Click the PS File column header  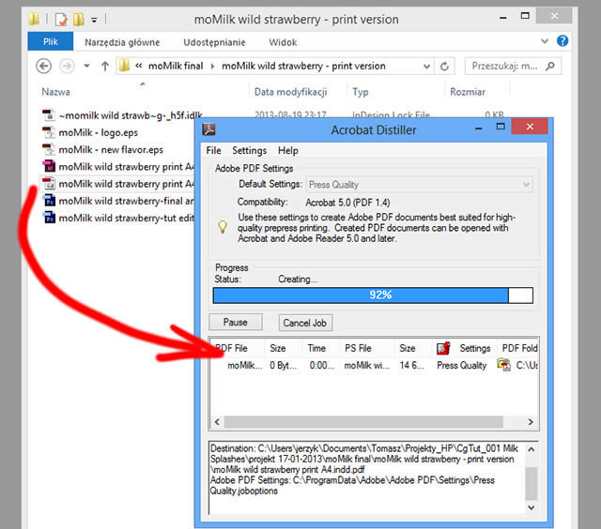pyautogui.click(x=358, y=348)
